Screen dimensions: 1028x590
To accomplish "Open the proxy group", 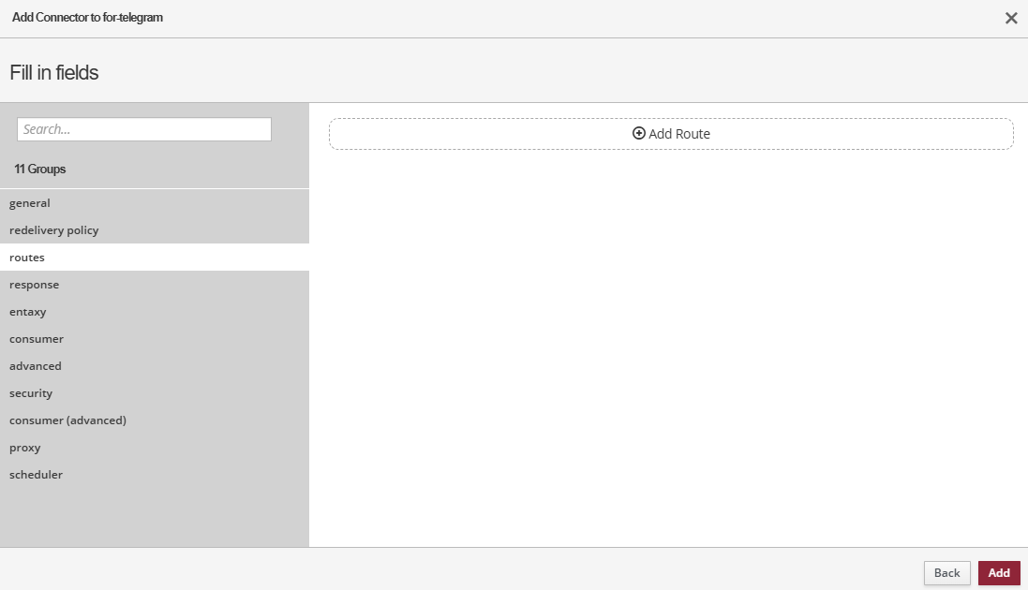I will tap(25, 448).
